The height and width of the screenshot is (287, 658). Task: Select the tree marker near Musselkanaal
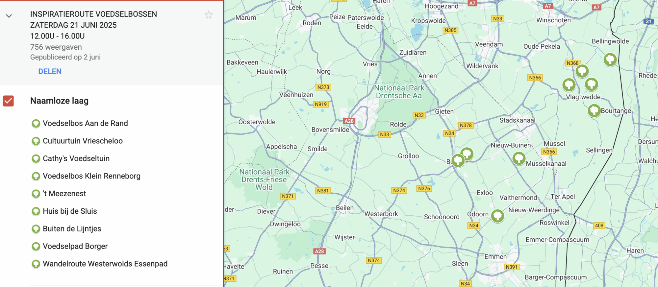pos(519,158)
